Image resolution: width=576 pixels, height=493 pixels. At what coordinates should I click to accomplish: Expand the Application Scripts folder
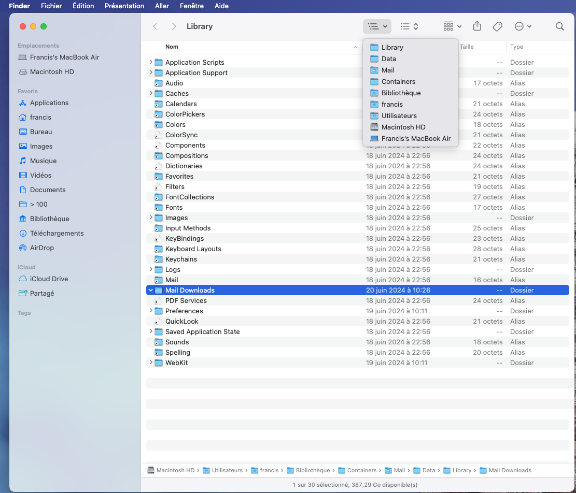click(151, 62)
